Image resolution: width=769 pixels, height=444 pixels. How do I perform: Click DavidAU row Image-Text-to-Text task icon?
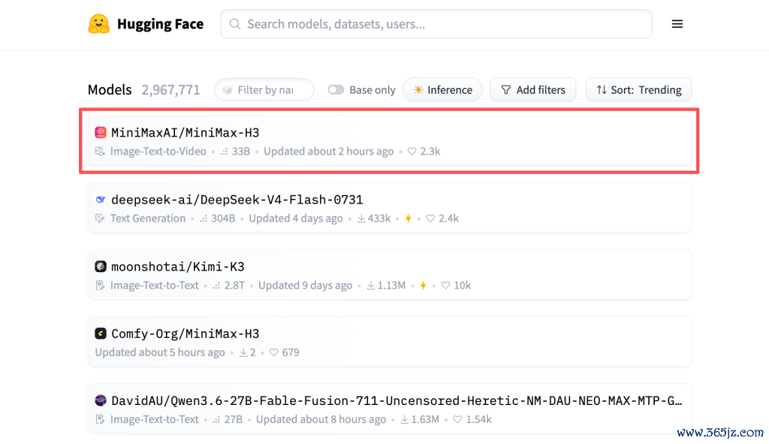point(100,419)
